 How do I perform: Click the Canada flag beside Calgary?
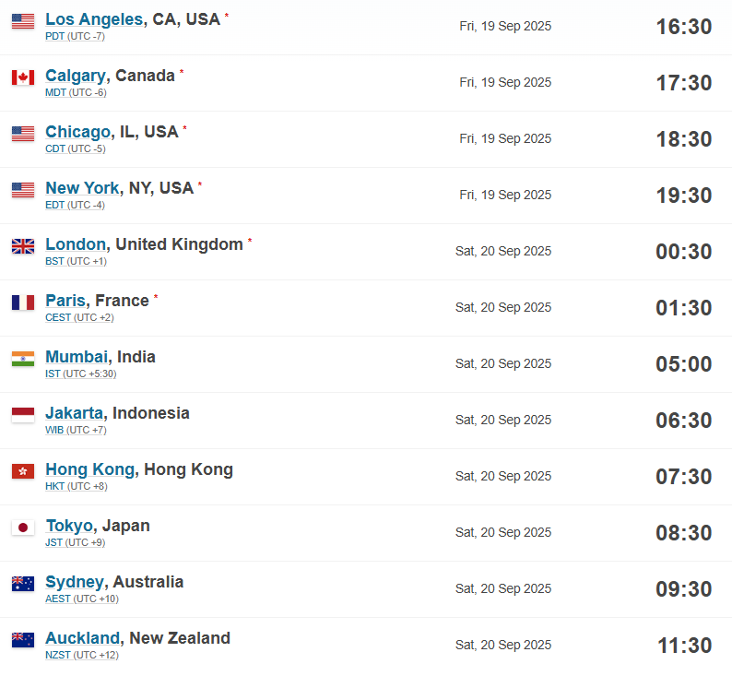click(23, 77)
